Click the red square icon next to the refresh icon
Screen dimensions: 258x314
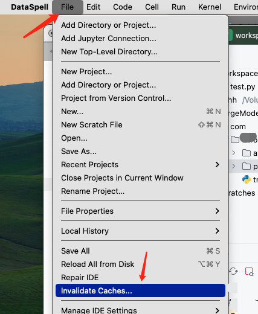[x=249, y=272]
